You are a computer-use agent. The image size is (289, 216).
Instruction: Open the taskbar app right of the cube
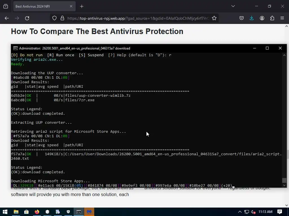click(x=58, y=212)
